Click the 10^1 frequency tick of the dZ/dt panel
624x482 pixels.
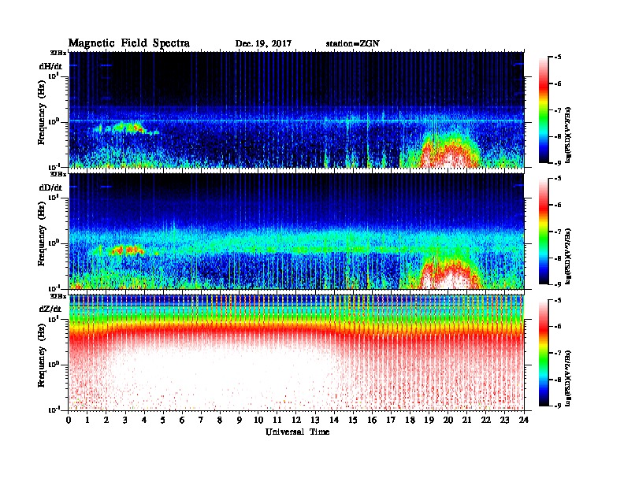[54, 319]
